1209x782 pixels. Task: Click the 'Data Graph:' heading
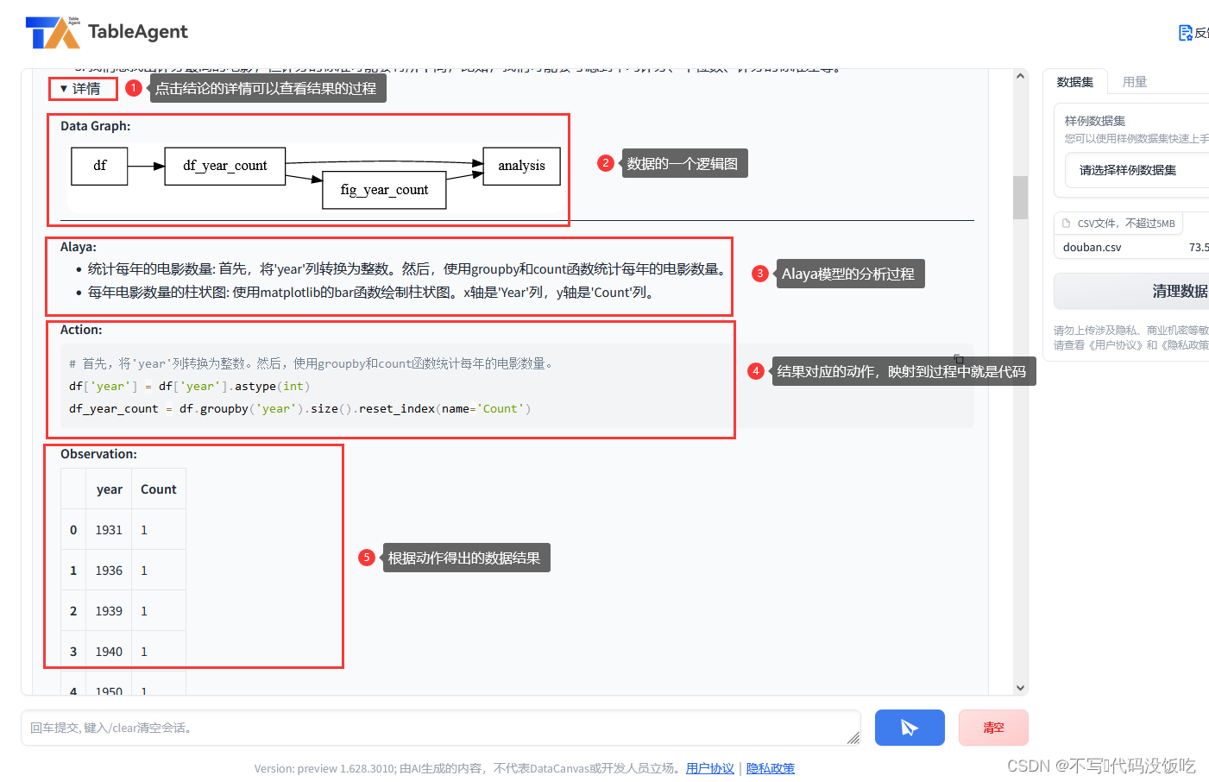pos(95,126)
